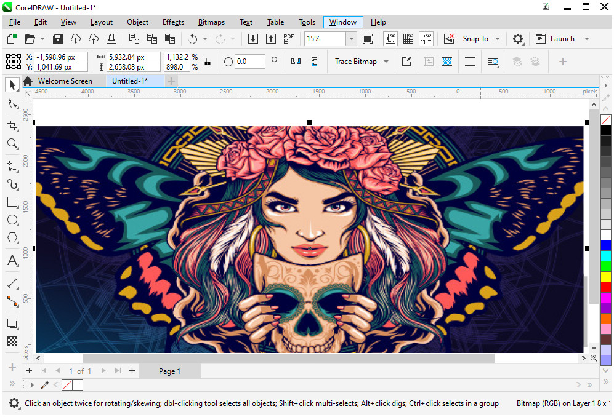Toggle Show rulers button
Viewport: 614px width, 417px height.
[x=390, y=38]
